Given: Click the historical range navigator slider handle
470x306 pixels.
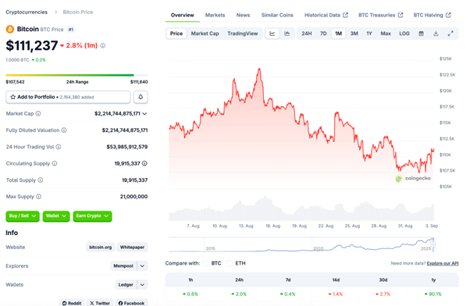Looking at the screenshot, I should [433, 244].
